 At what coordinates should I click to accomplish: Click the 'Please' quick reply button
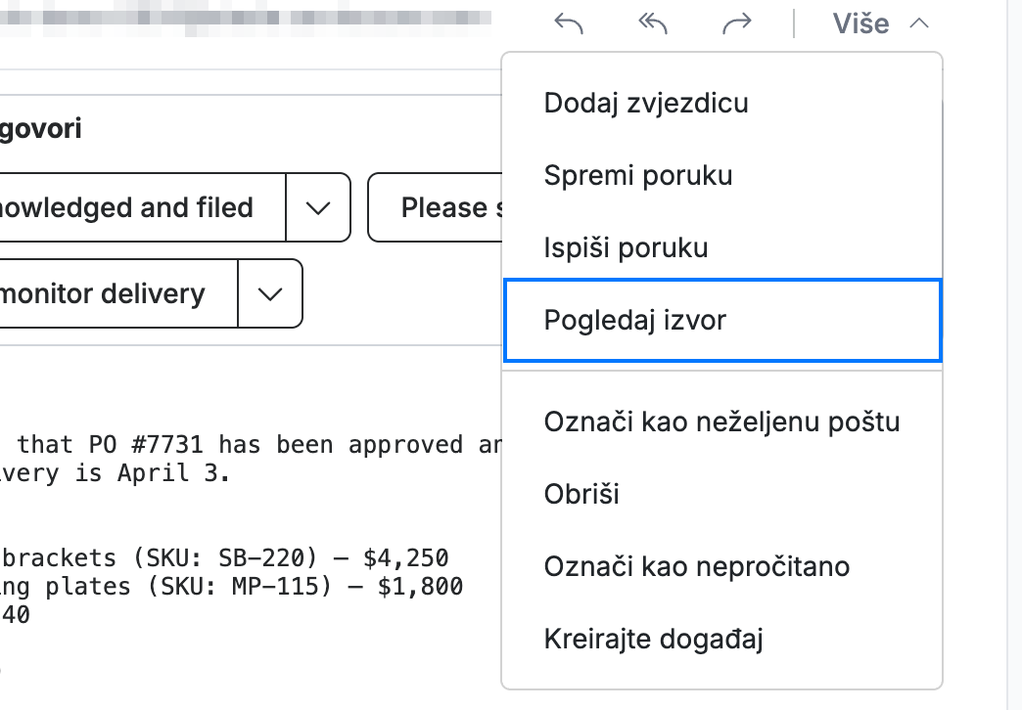[x=436, y=207]
